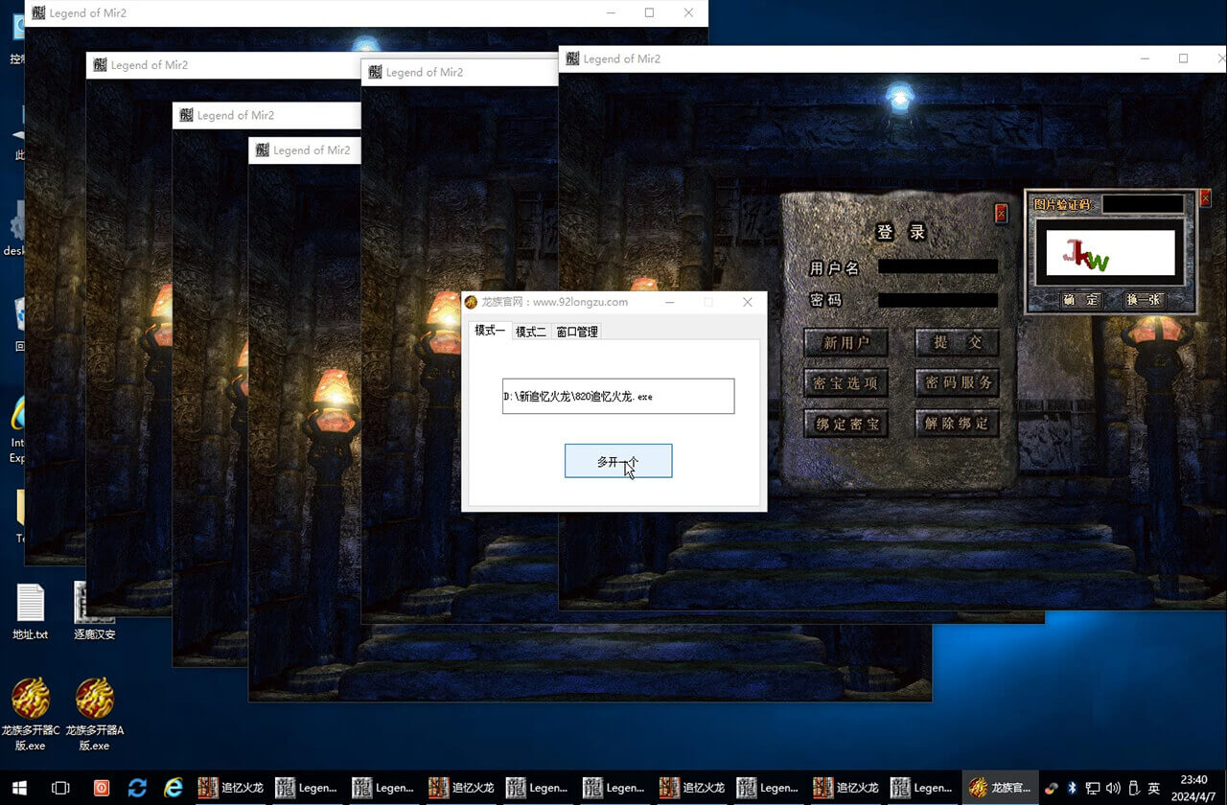Click the colorful tray icon
1227x805 pixels.
[1052, 788]
